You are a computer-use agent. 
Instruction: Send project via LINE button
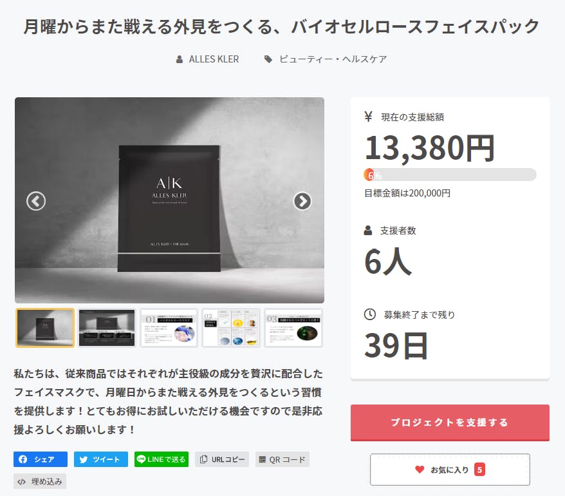(162, 459)
